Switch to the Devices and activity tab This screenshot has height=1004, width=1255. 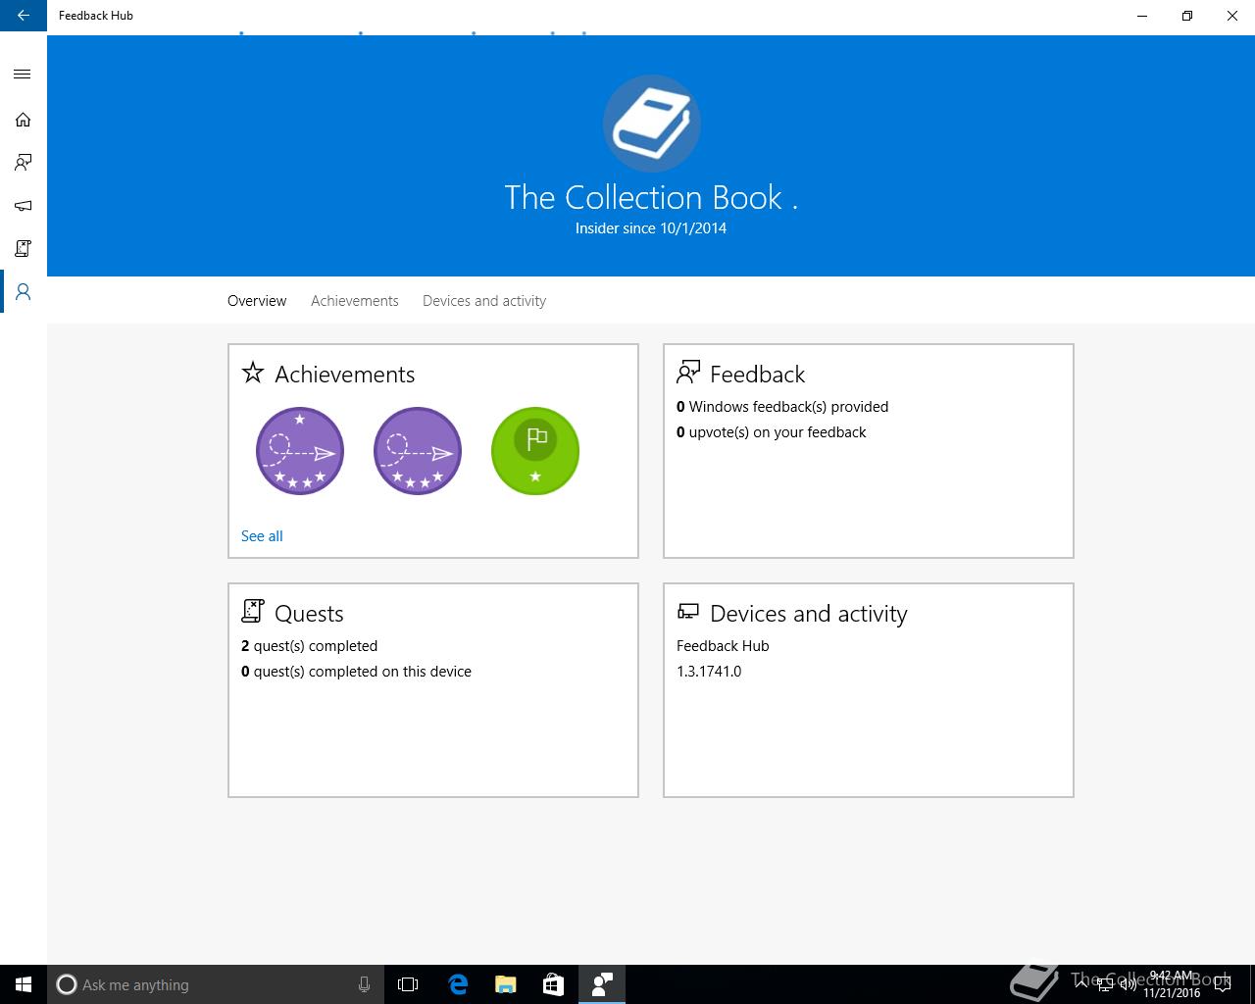484,301
